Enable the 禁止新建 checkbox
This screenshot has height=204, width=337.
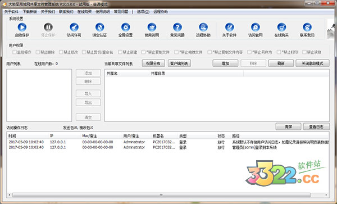[120, 52]
